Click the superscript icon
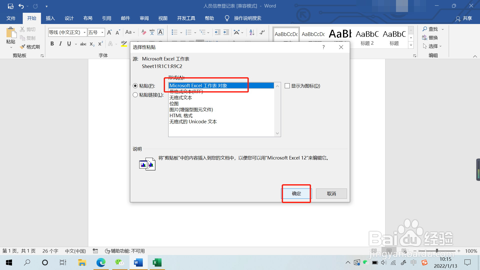The image size is (480, 270). [x=100, y=44]
